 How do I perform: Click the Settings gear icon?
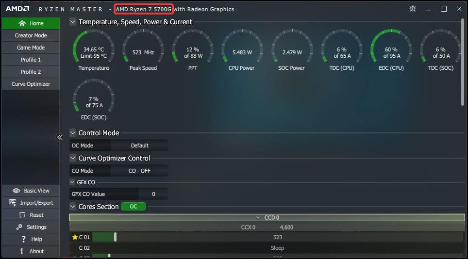(19, 227)
